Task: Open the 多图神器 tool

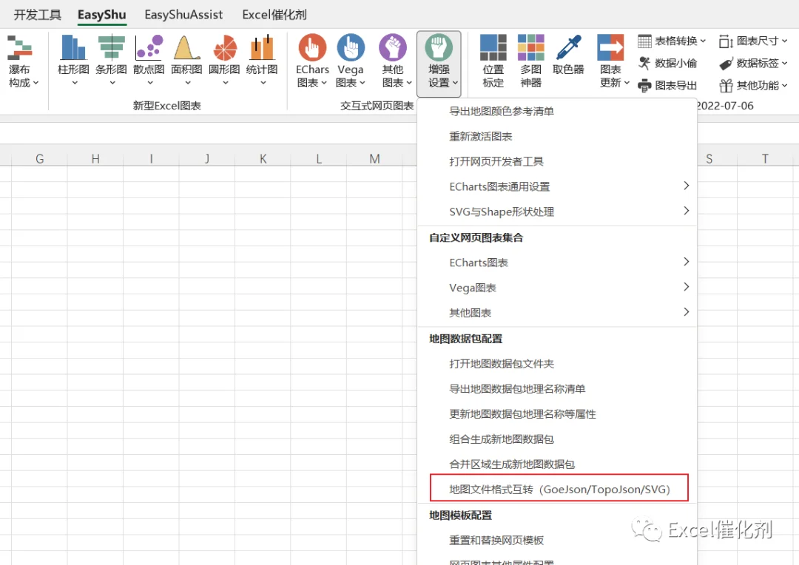Action: click(x=530, y=61)
